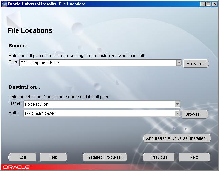Click the Oracle installer title bar icon

click(4, 4)
